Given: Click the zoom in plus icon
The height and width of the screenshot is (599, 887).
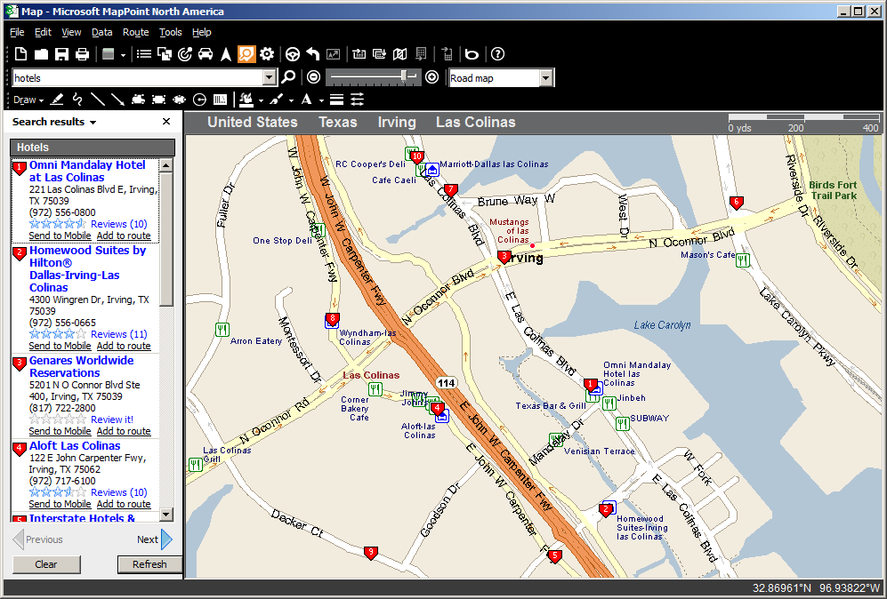Looking at the screenshot, I should click(x=432, y=77).
